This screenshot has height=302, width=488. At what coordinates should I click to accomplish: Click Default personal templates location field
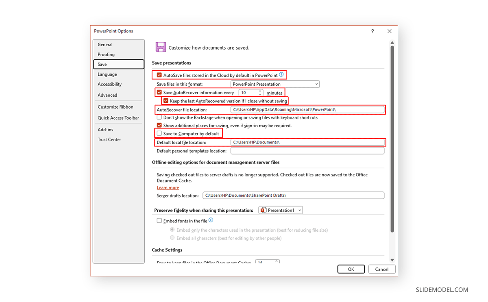point(307,151)
